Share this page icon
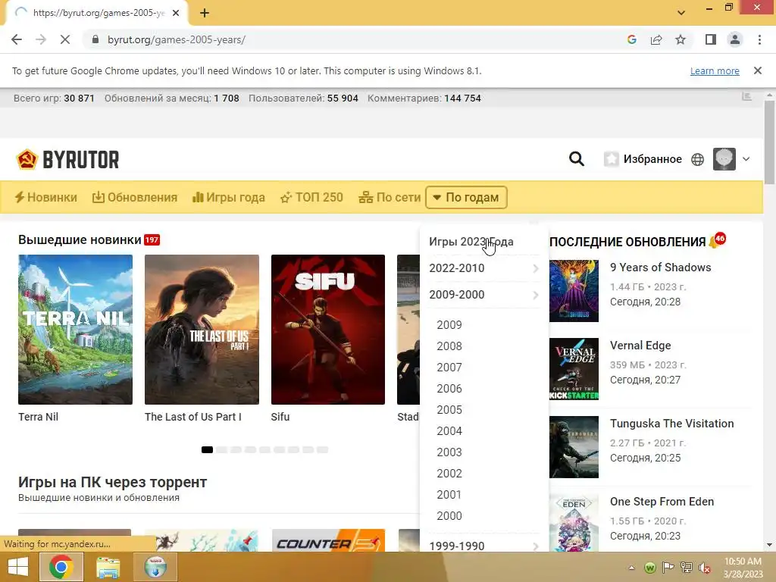This screenshot has width=776, height=582. point(656,39)
